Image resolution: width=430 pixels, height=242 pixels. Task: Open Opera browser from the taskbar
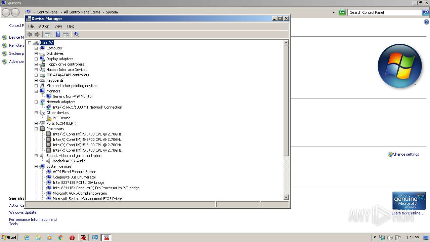(x=72, y=238)
